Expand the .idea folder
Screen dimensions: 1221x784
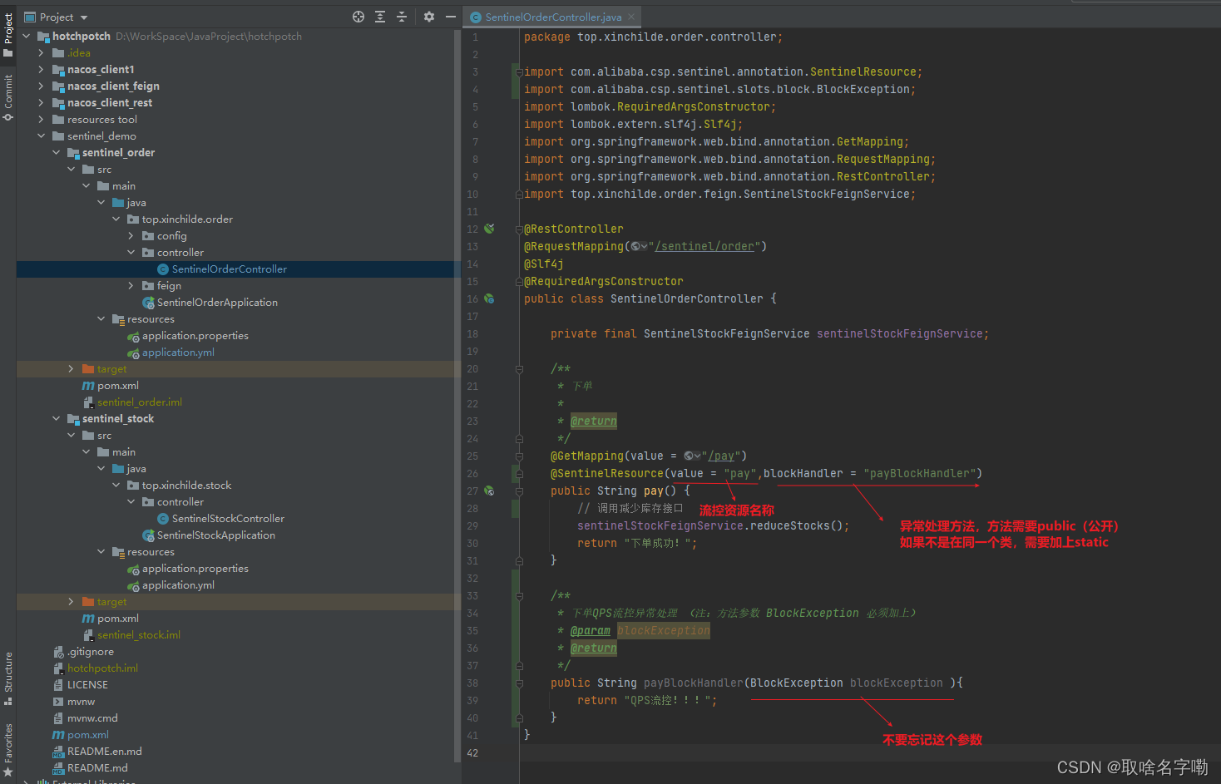tap(41, 53)
